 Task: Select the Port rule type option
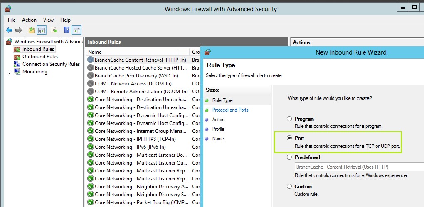[x=289, y=138]
